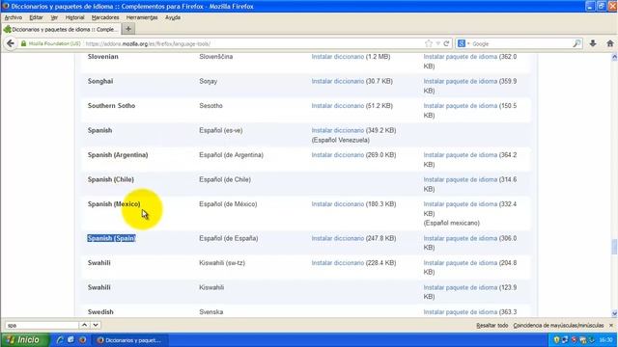618x347 pixels.
Task: Click the Spanish (Mexico) language name
Action: tap(114, 203)
